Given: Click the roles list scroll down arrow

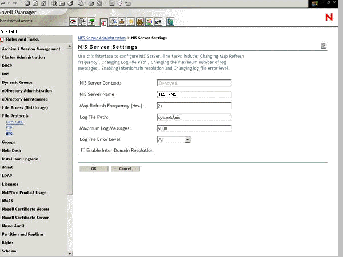Looking at the screenshot, I should (70, 254).
